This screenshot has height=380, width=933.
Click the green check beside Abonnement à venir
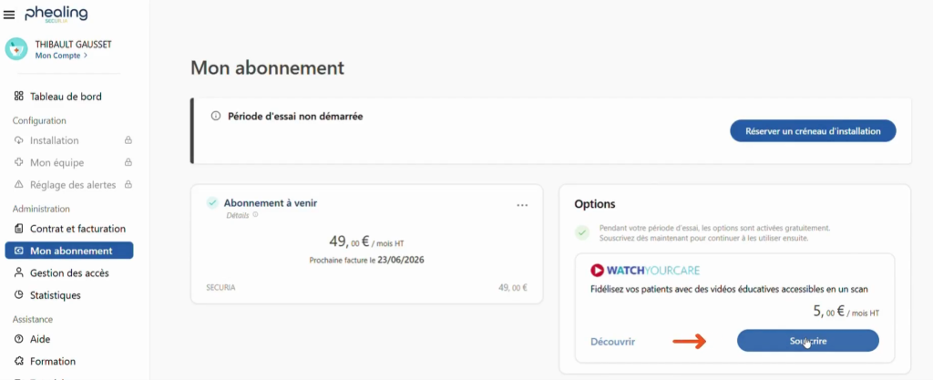[x=212, y=203]
